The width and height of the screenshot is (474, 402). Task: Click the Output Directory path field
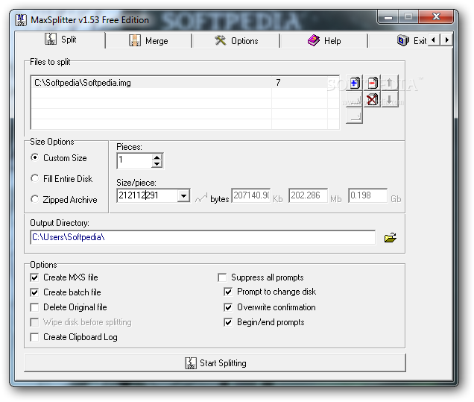tap(203, 237)
